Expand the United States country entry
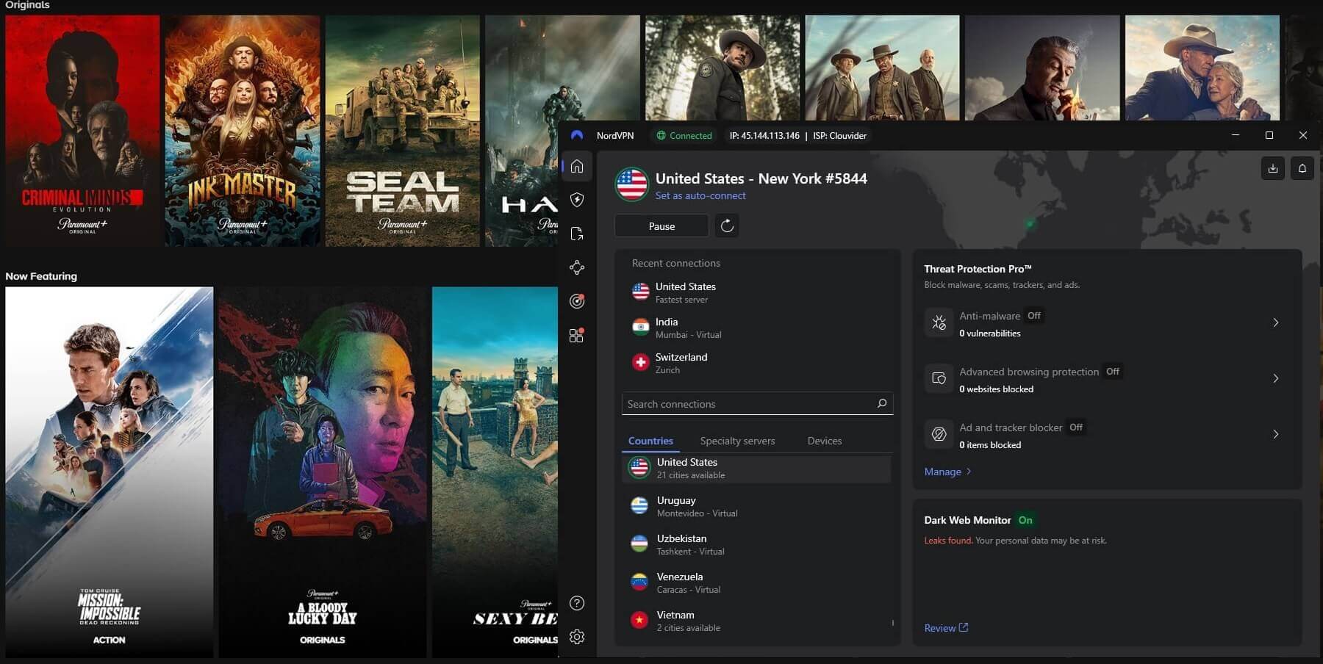 point(757,468)
